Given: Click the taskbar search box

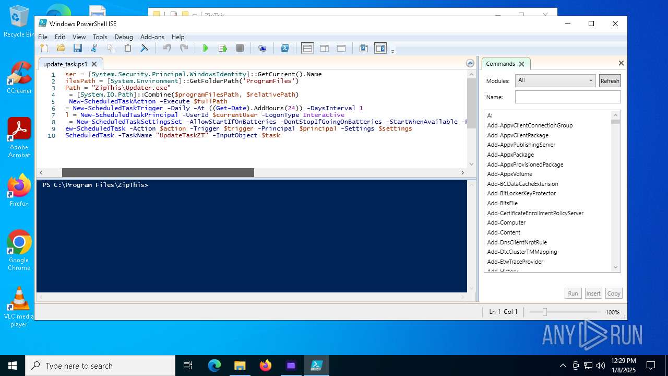Looking at the screenshot, I should 100,366.
